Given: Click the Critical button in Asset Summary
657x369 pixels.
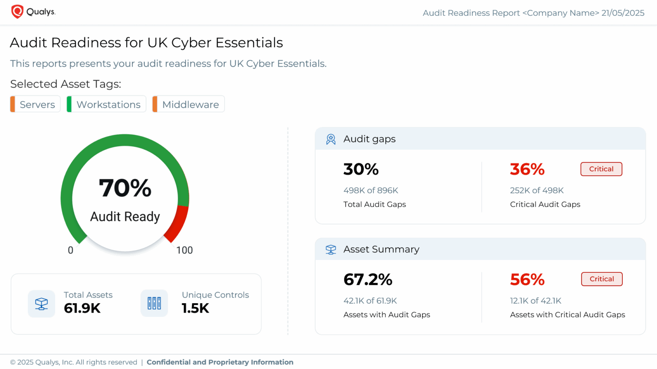Looking at the screenshot, I should [601, 279].
